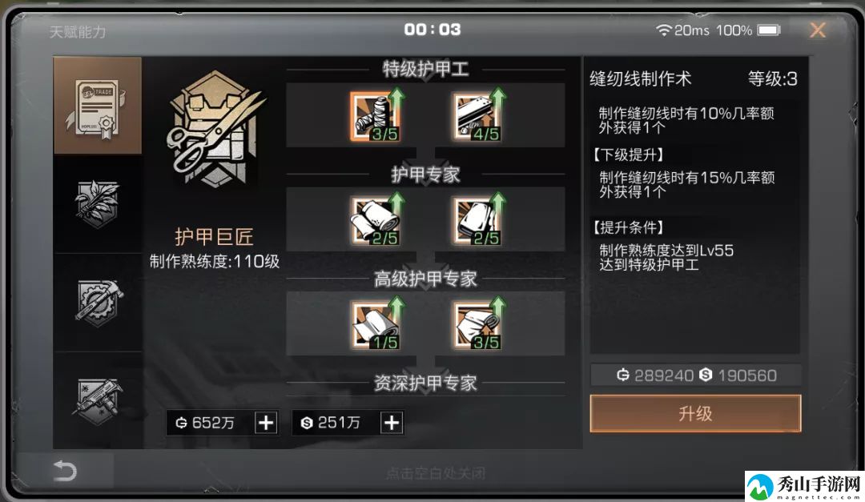Tap the armor master scissors emblem
865x502 pixels.
coord(216,130)
